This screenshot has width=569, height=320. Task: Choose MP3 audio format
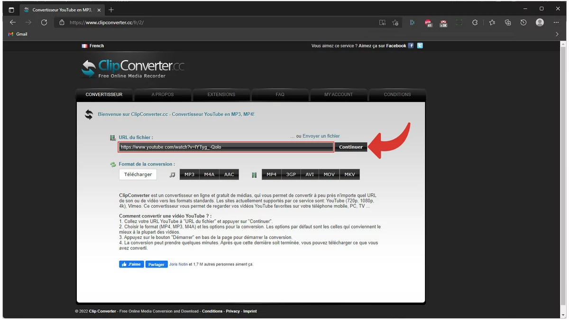coord(190,174)
